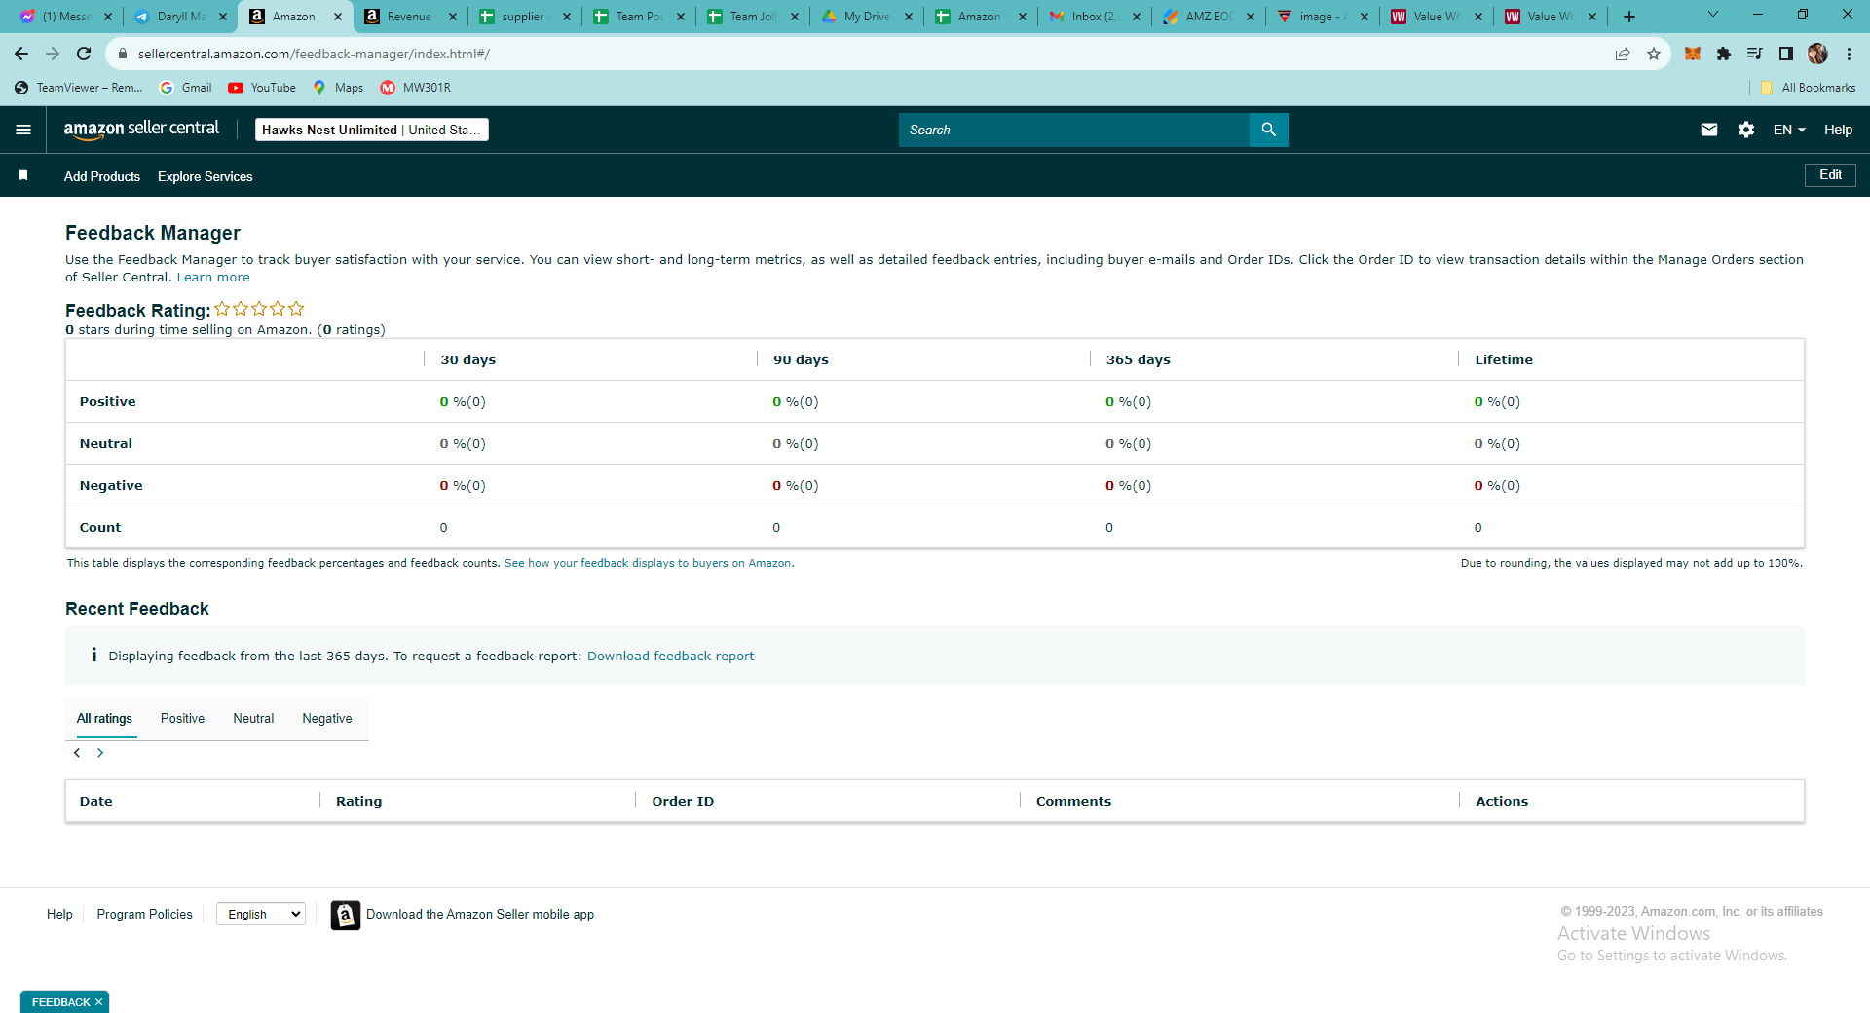Open the YouTube bookmark
1870x1013 pixels.
262,88
